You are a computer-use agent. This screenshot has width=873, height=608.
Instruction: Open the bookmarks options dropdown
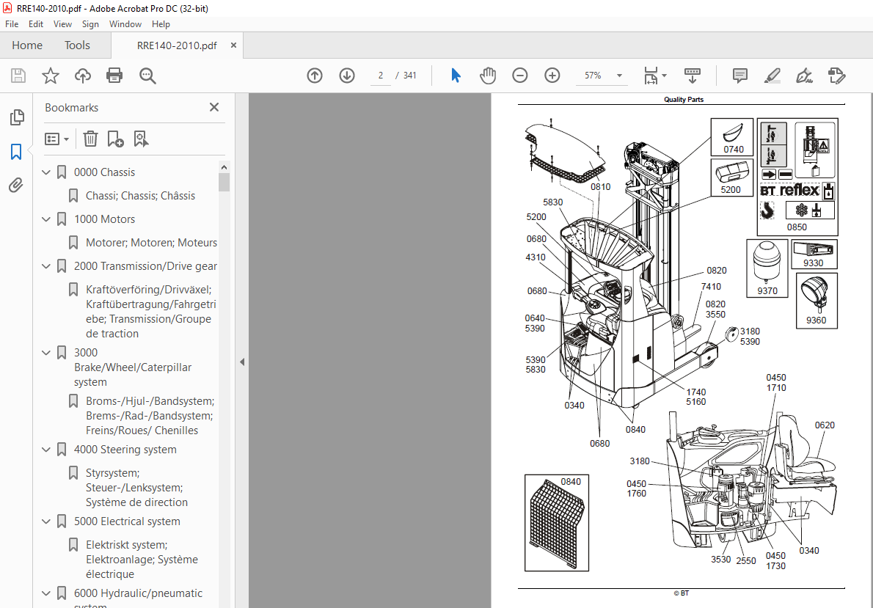(56, 139)
